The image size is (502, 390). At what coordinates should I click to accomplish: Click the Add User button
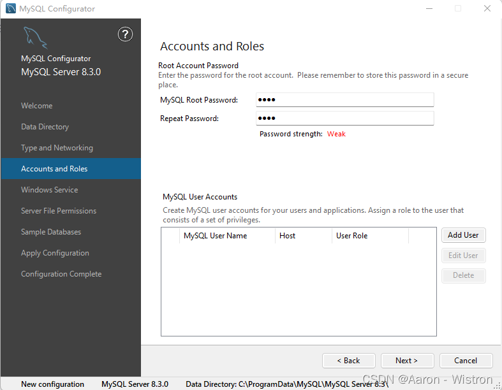(463, 235)
